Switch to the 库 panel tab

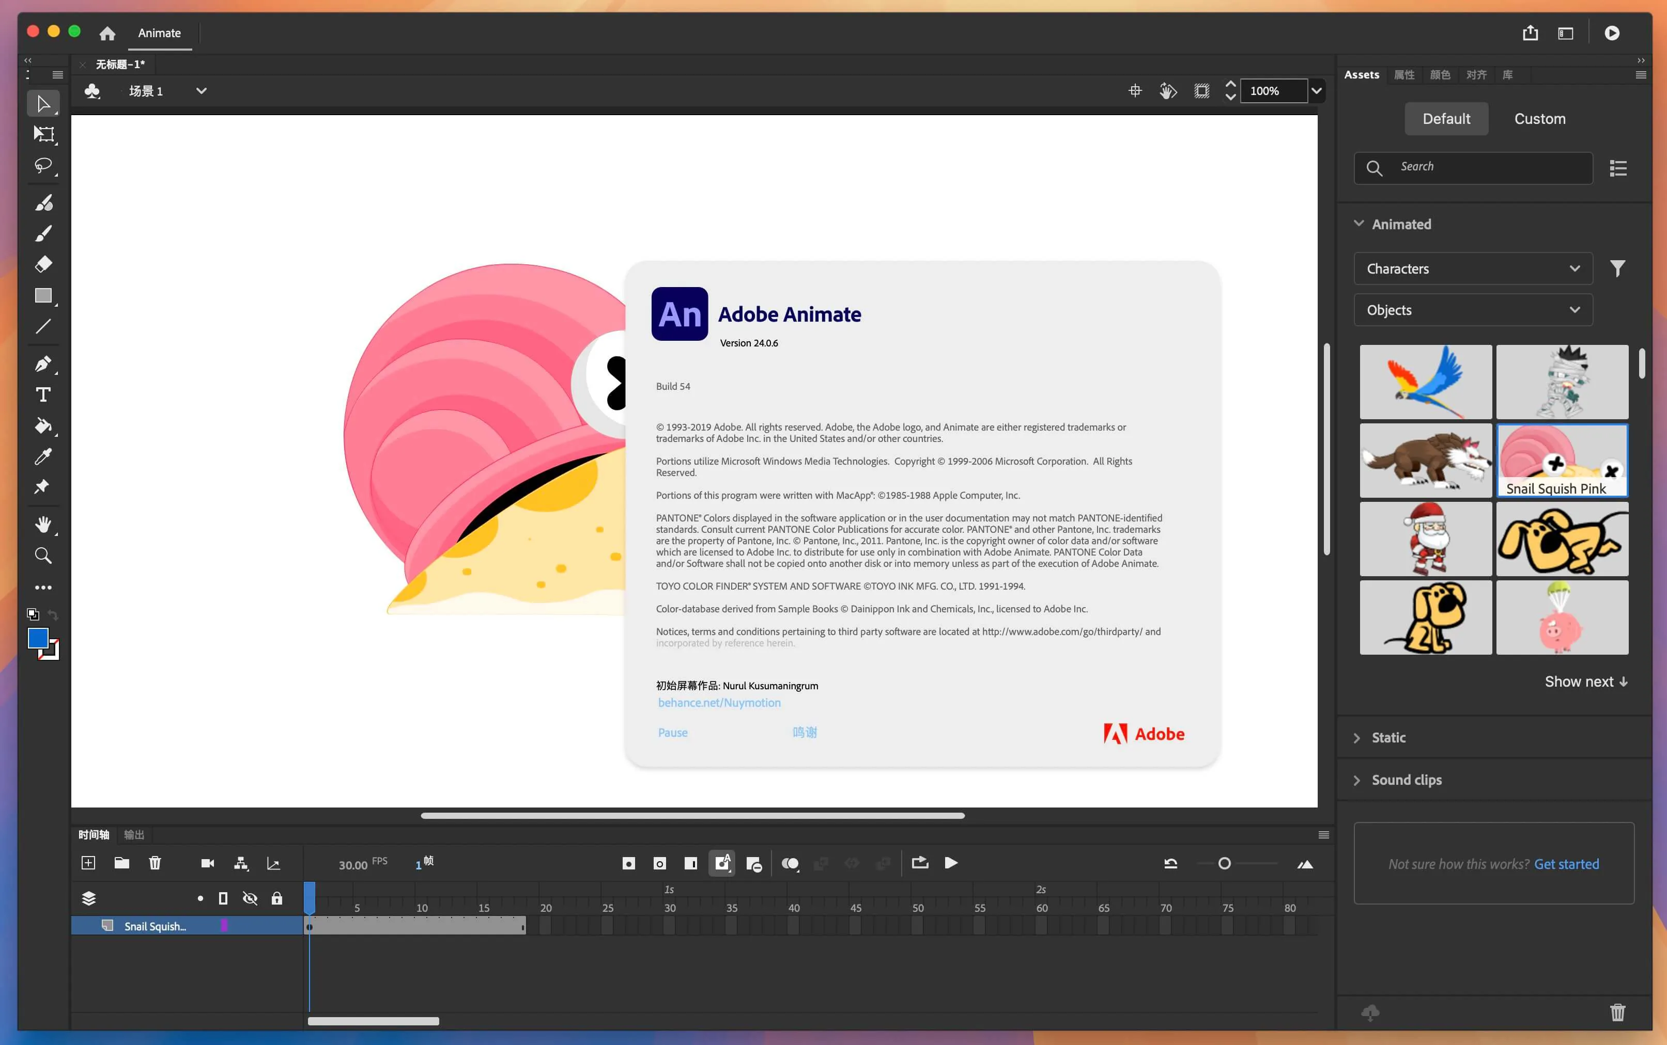1507,75
